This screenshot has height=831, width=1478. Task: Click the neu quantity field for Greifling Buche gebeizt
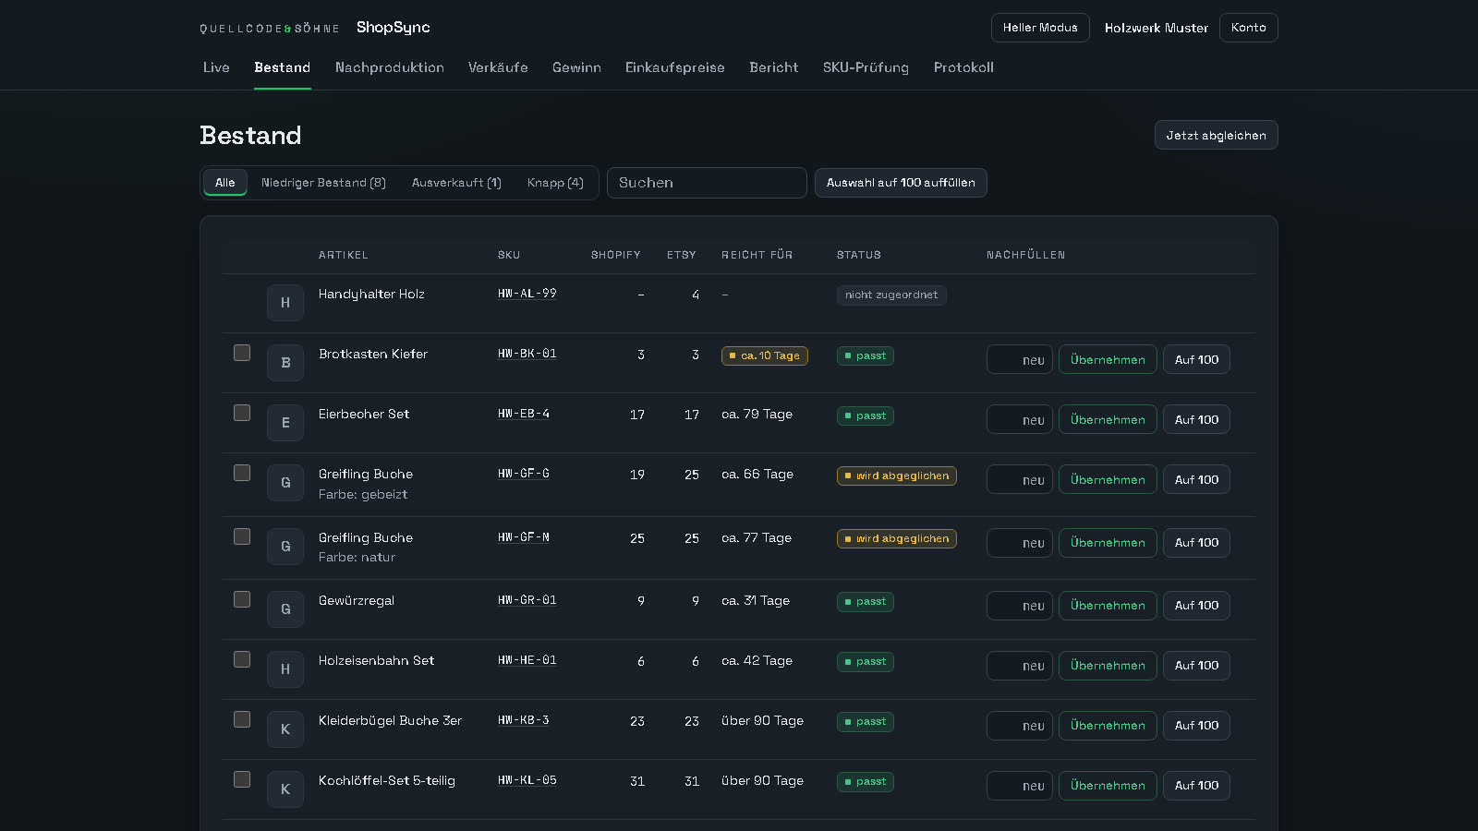[x=1020, y=479]
